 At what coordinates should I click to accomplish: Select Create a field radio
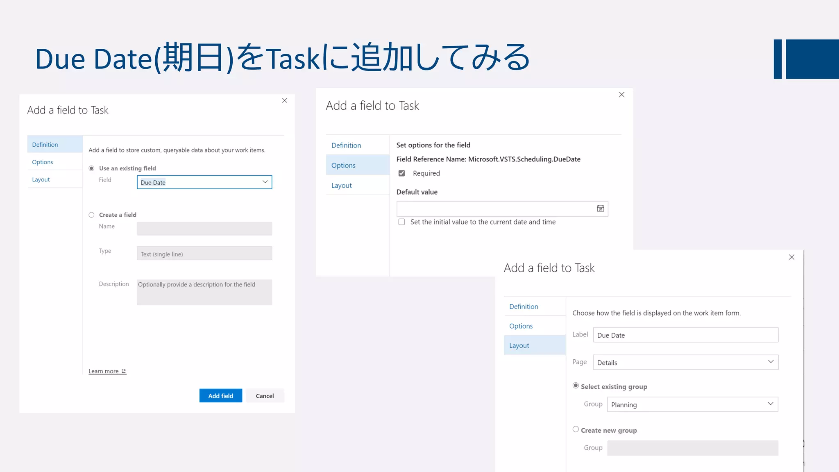92,215
